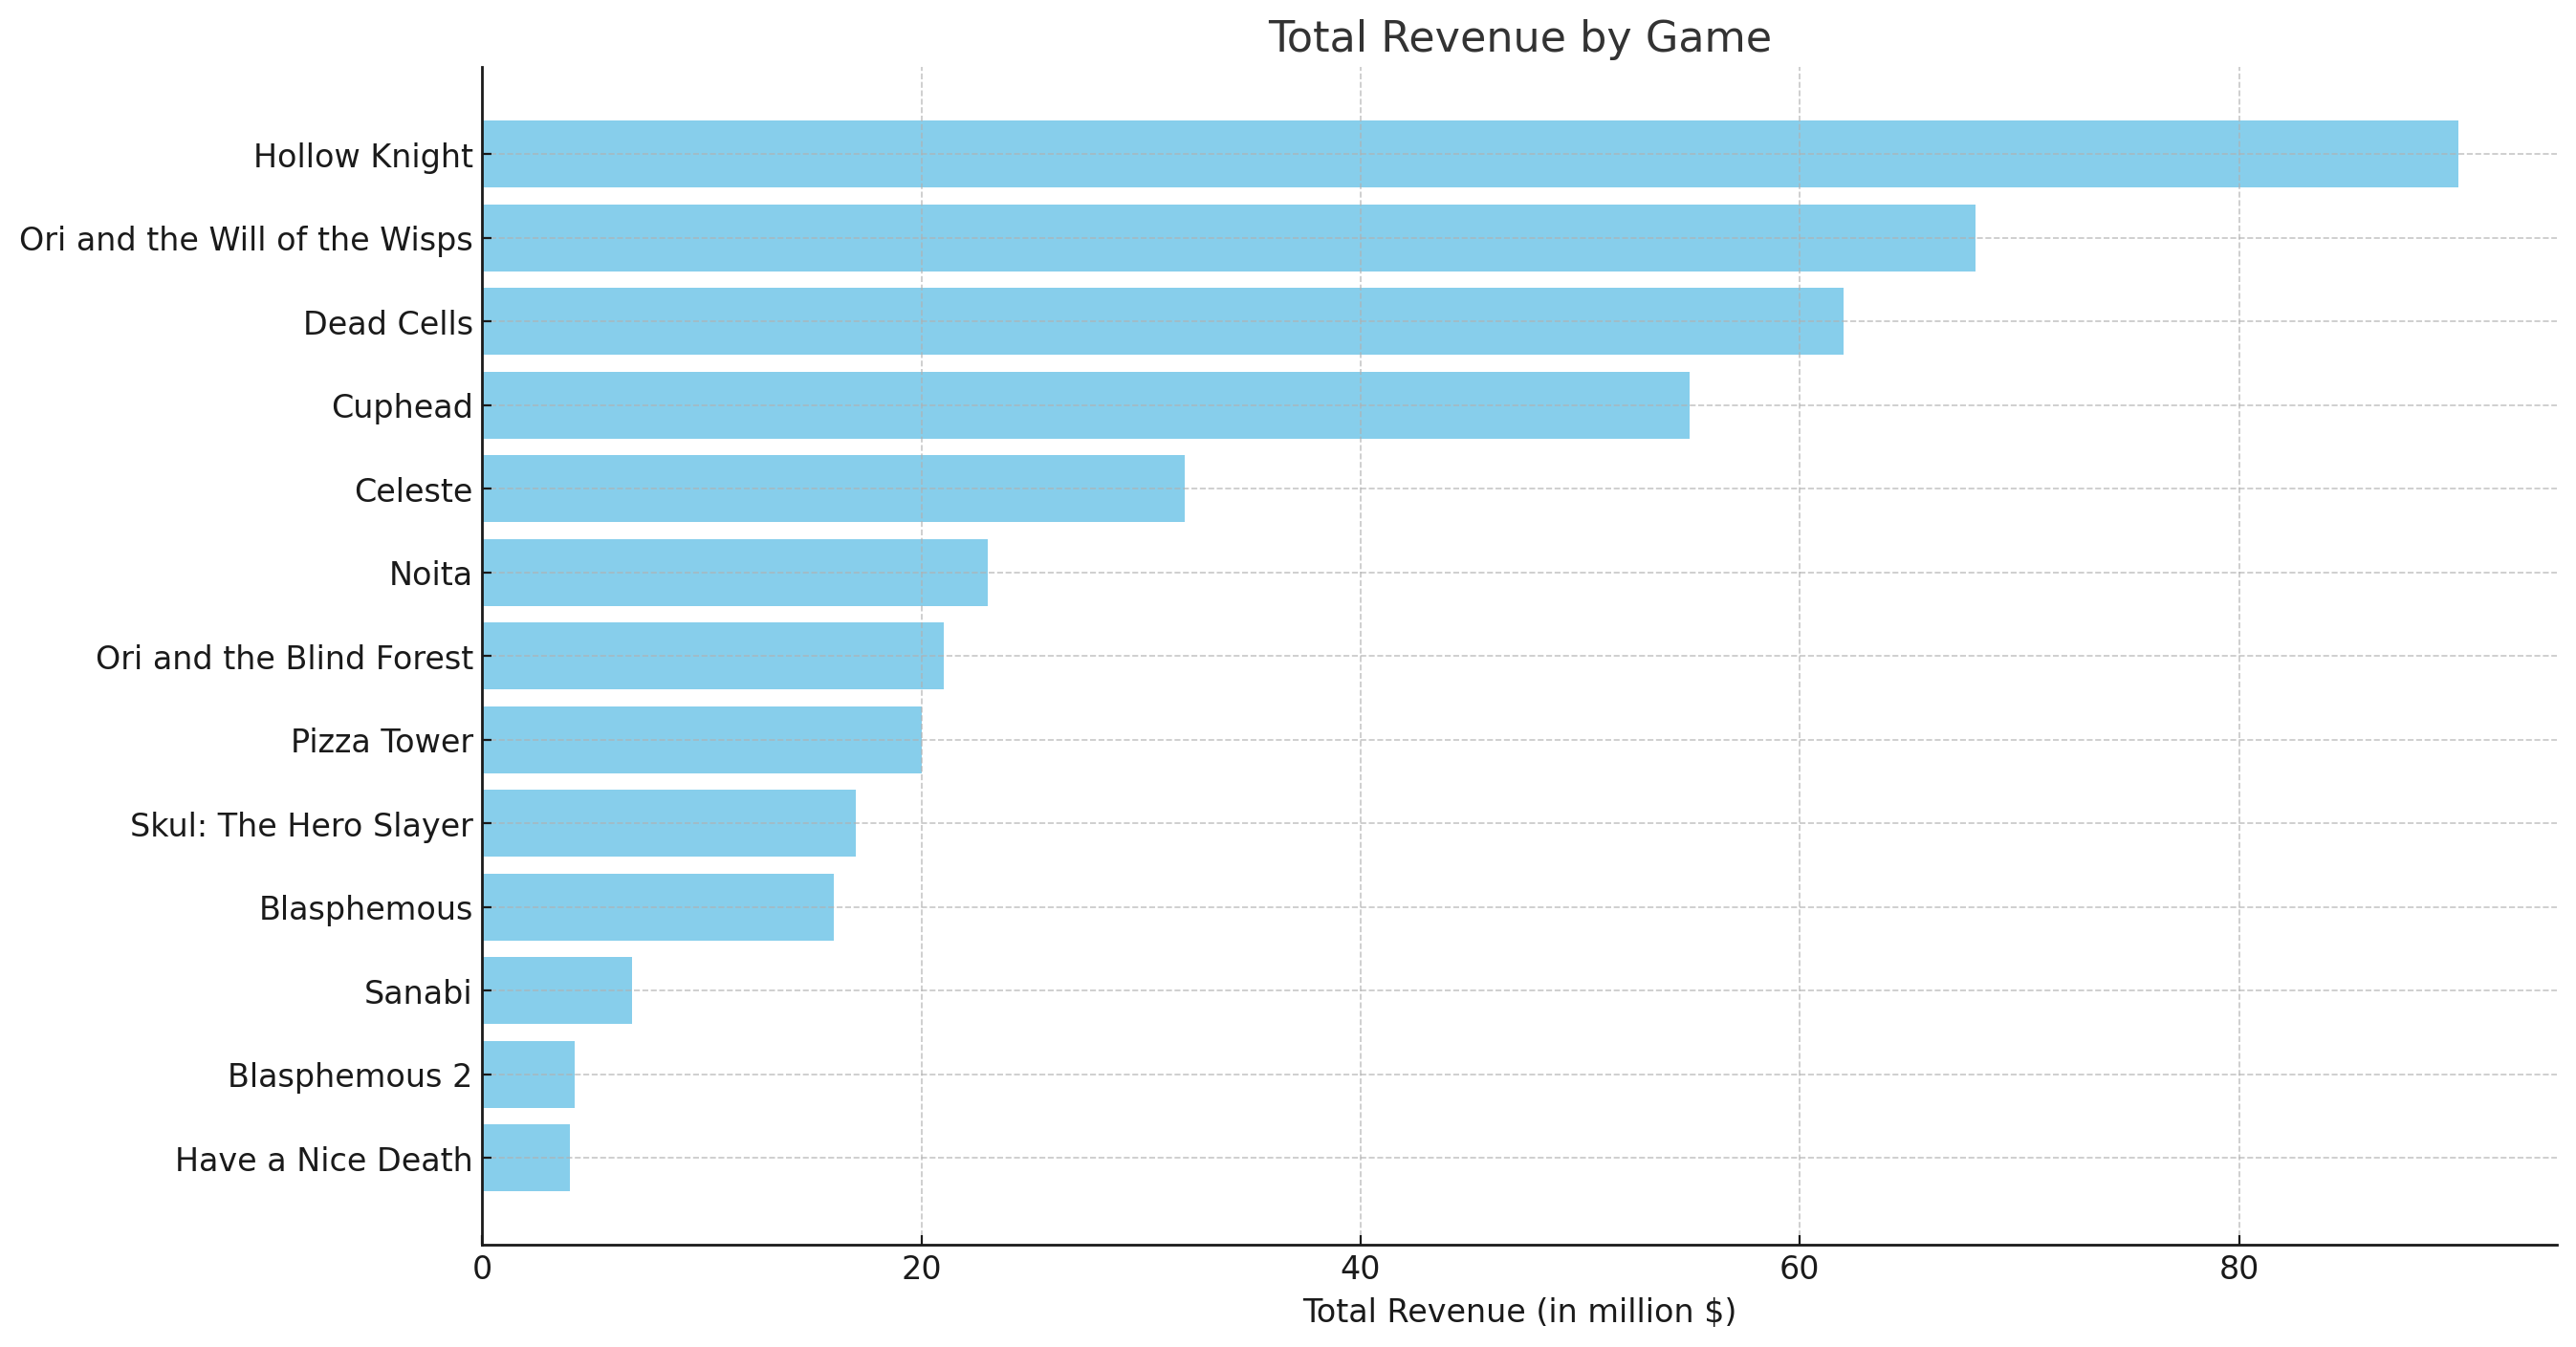2576x1347 pixels.
Task: Click the 'Dead Cells' axis label
Action: (387, 323)
